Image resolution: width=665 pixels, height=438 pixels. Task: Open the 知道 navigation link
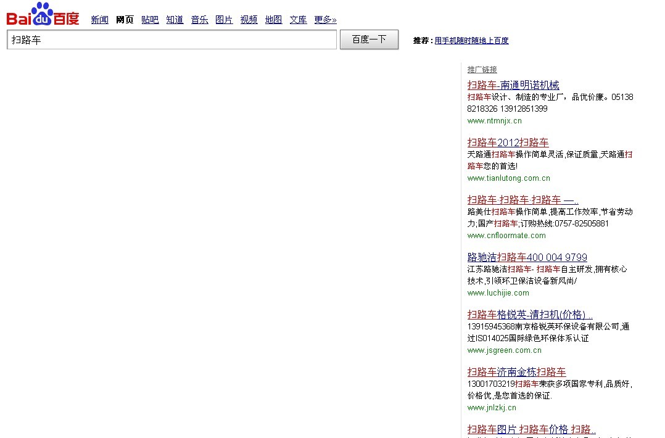click(x=175, y=20)
